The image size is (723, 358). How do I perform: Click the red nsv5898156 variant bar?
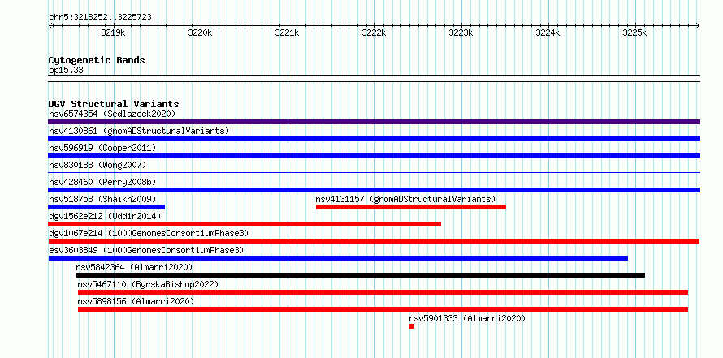[x=383, y=309]
